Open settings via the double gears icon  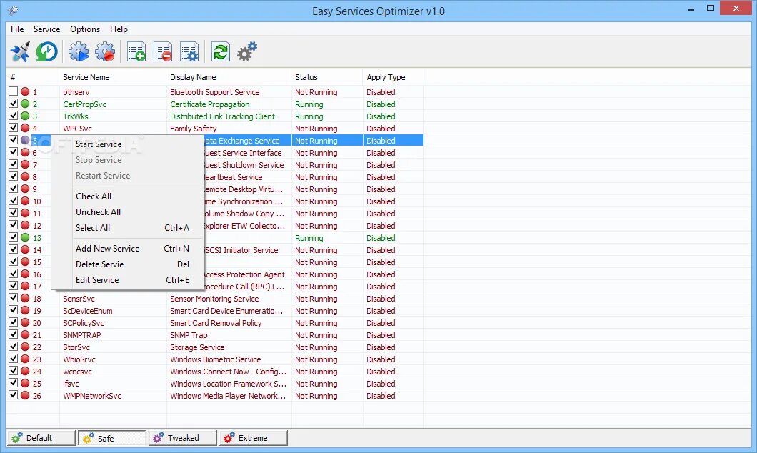tap(247, 51)
